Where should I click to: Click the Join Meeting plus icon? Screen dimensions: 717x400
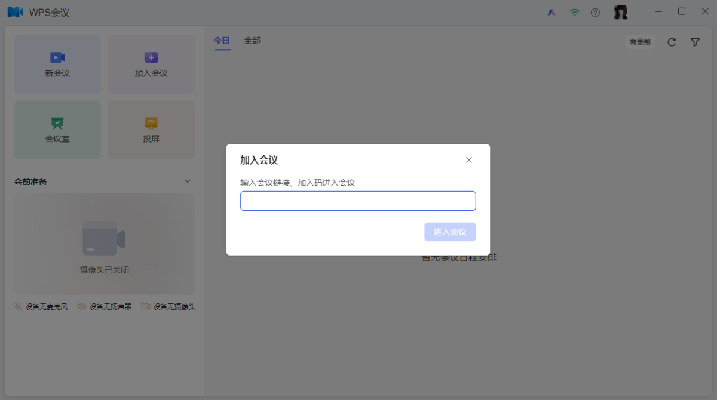click(151, 57)
